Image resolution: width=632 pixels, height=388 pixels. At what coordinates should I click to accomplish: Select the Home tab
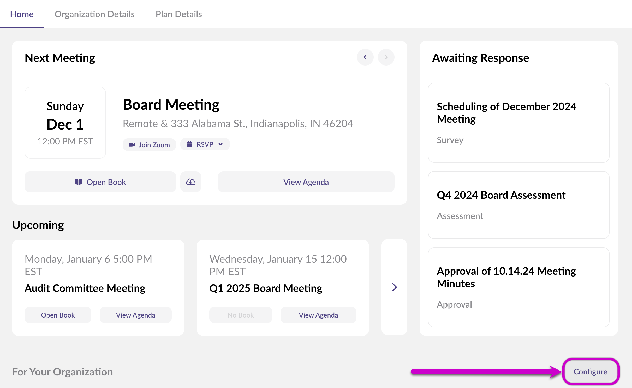[22, 14]
